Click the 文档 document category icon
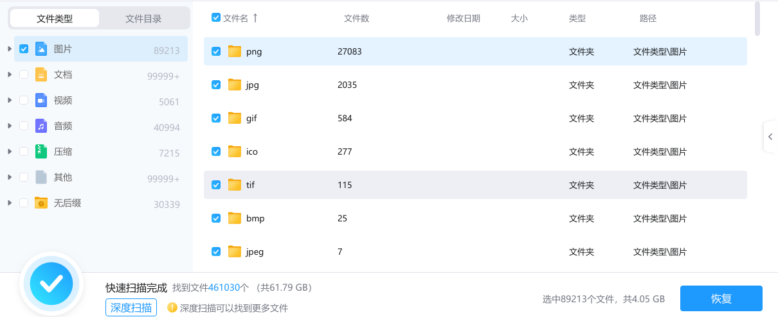The width and height of the screenshot is (778, 317). (41, 74)
